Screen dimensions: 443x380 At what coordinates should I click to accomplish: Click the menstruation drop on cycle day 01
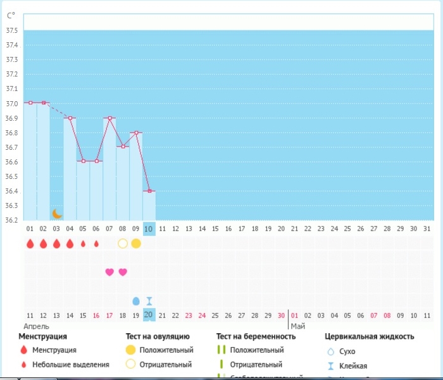coord(30,243)
